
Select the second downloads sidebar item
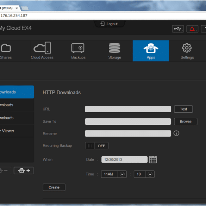click(17, 105)
